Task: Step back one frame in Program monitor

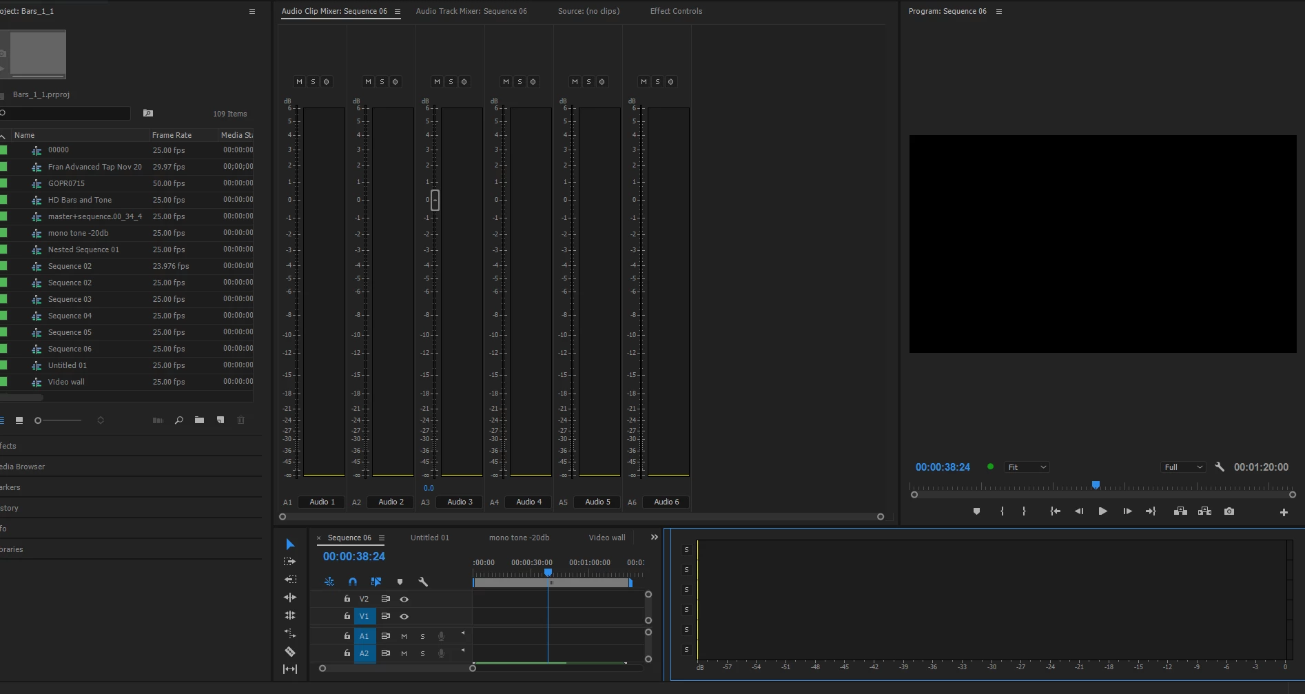Action: tap(1079, 511)
